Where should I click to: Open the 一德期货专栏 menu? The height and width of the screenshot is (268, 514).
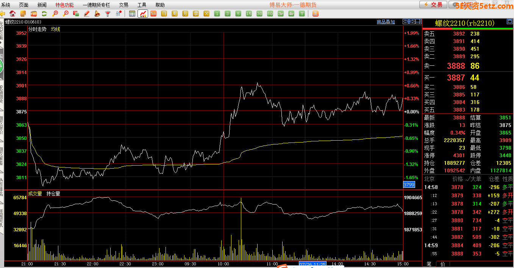click(96, 5)
